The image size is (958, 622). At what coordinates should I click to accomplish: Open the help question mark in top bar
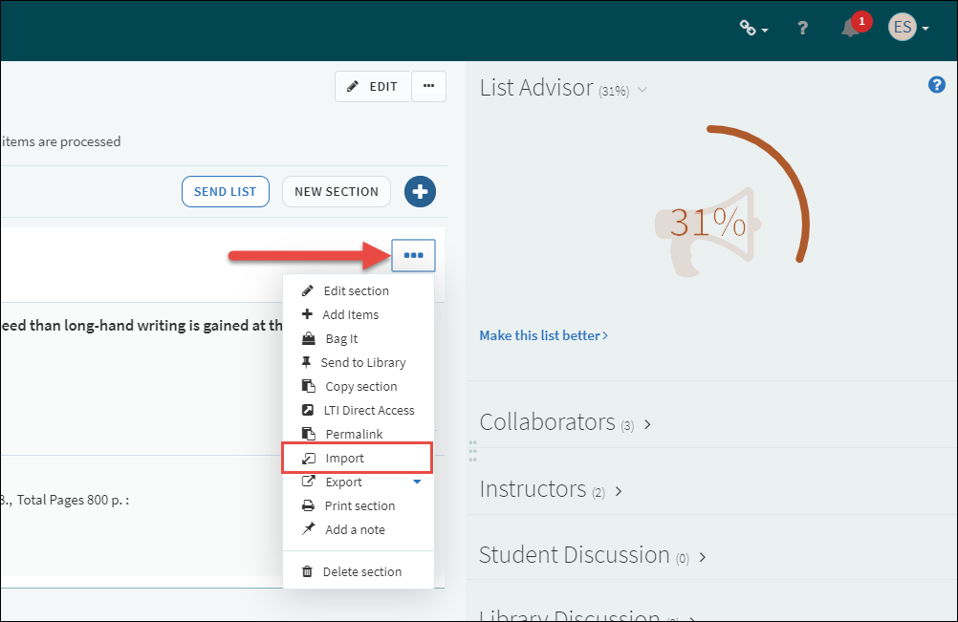(x=803, y=29)
